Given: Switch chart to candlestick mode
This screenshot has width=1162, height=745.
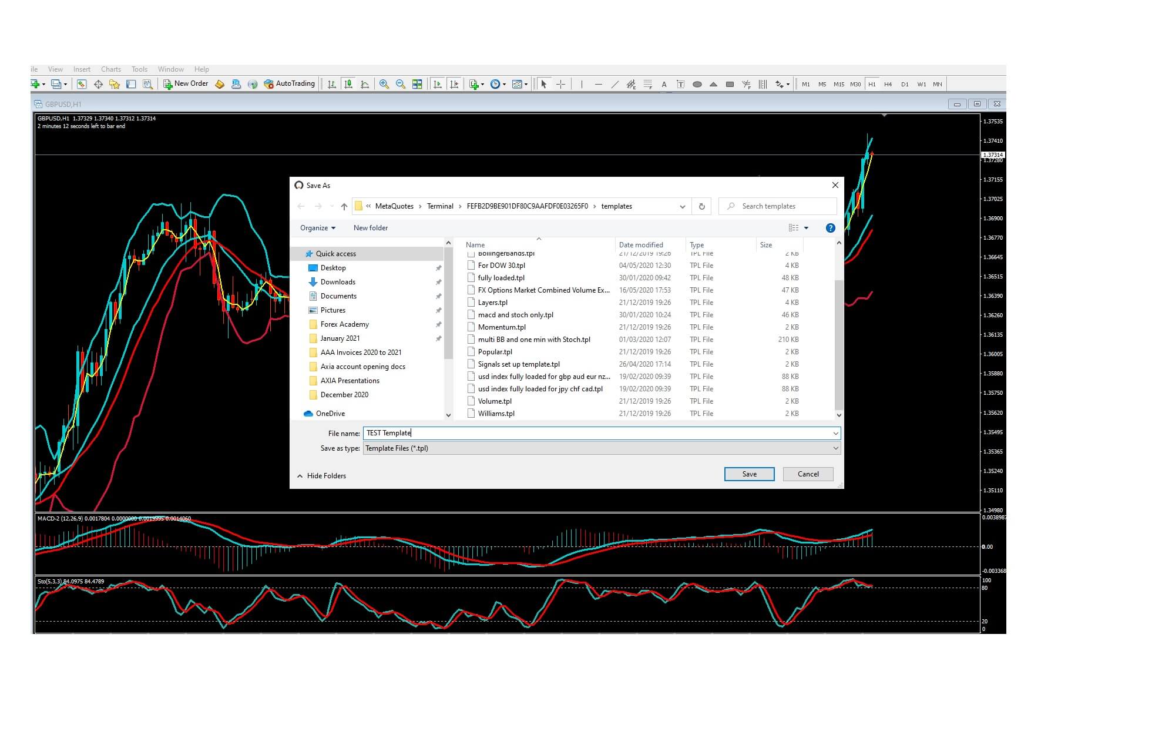Looking at the screenshot, I should coord(348,84).
